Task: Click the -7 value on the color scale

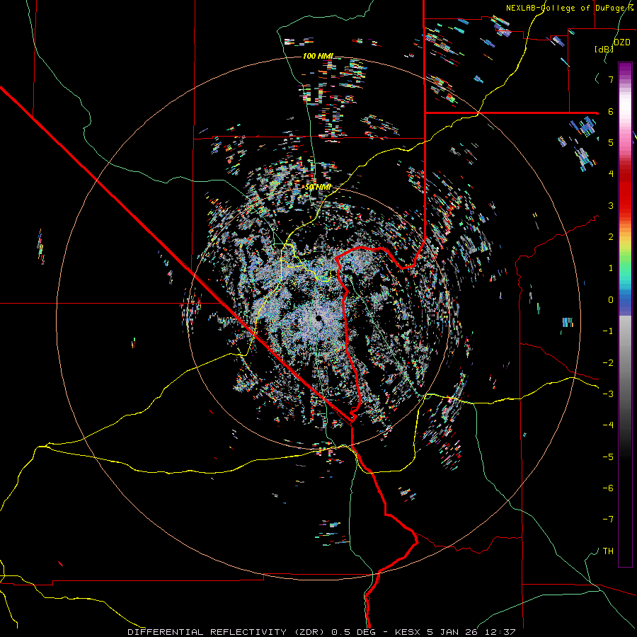Action: [x=608, y=520]
